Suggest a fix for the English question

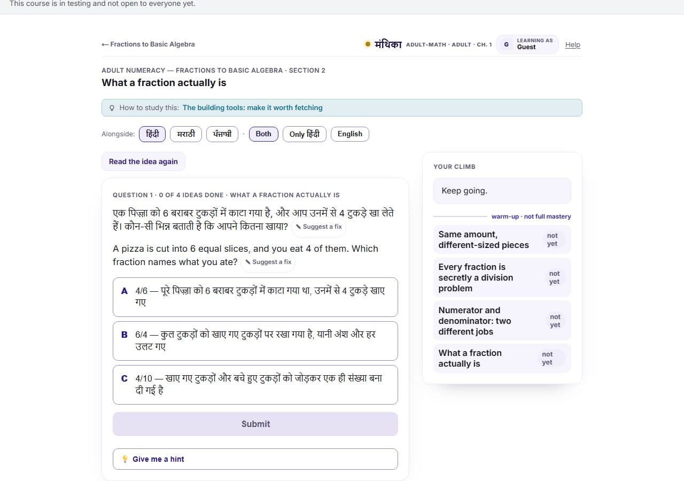268,262
